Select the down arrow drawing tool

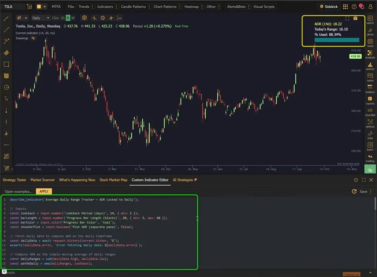(6, 110)
